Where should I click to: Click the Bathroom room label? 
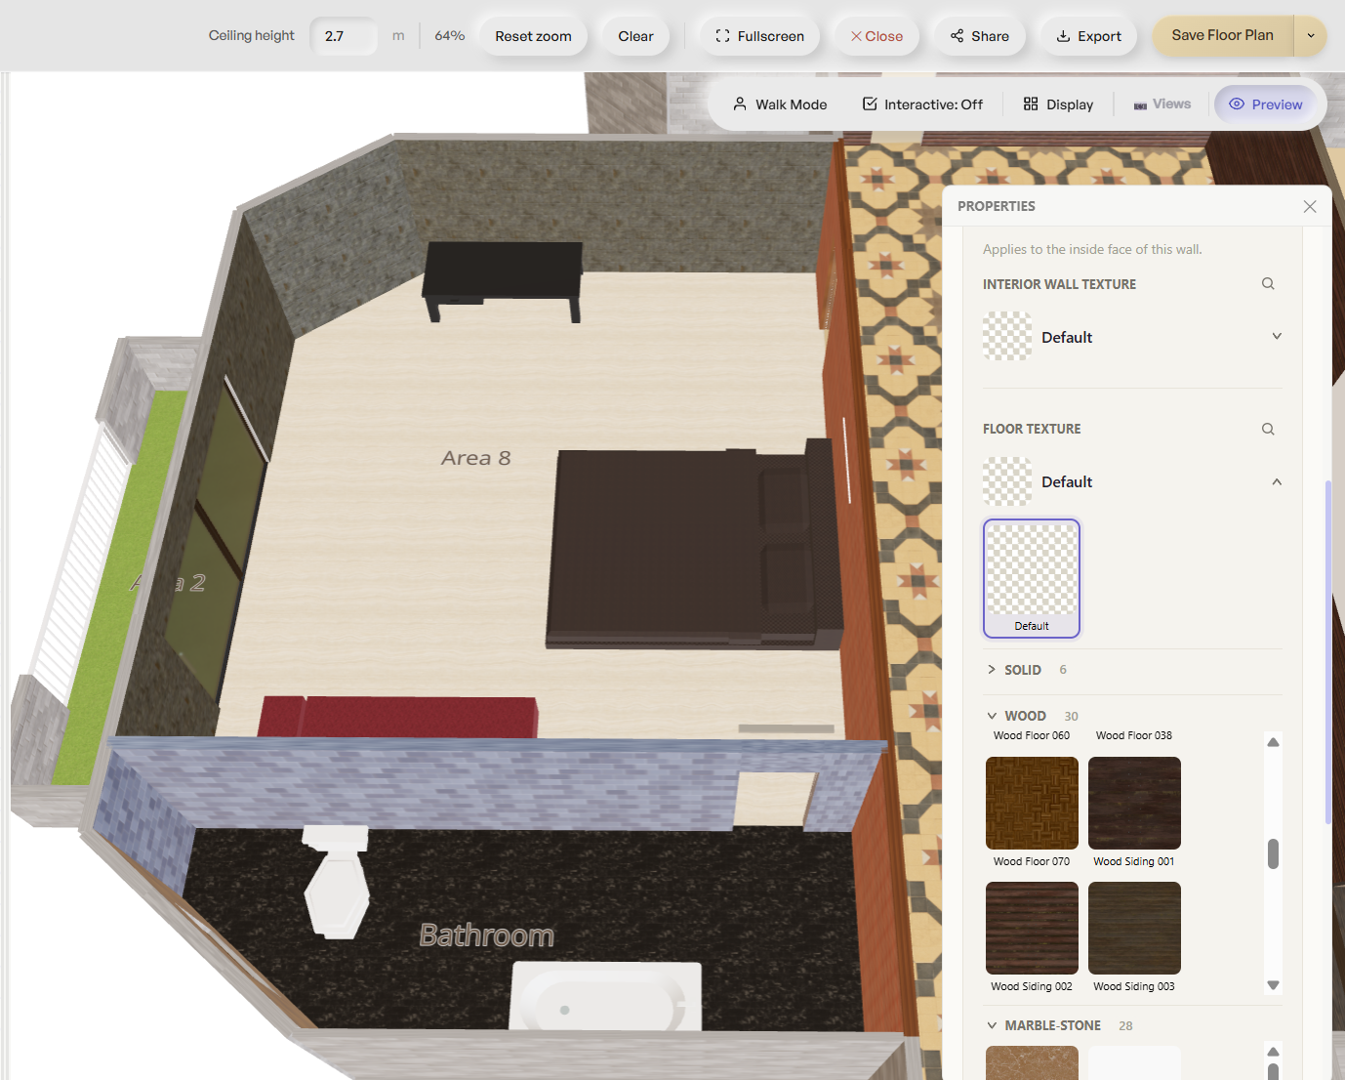tap(487, 935)
